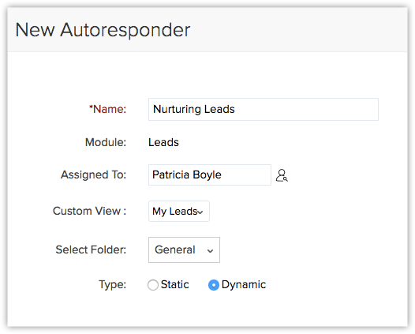Open the My Leads custom view dropdown
The height and width of the screenshot is (334, 415).
coord(179,211)
